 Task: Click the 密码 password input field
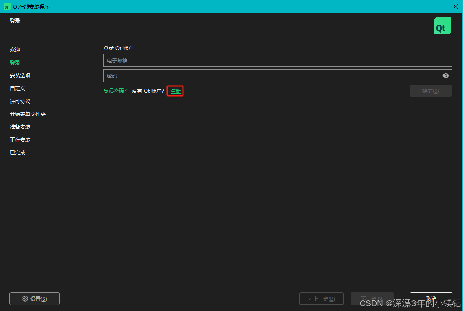(x=277, y=76)
